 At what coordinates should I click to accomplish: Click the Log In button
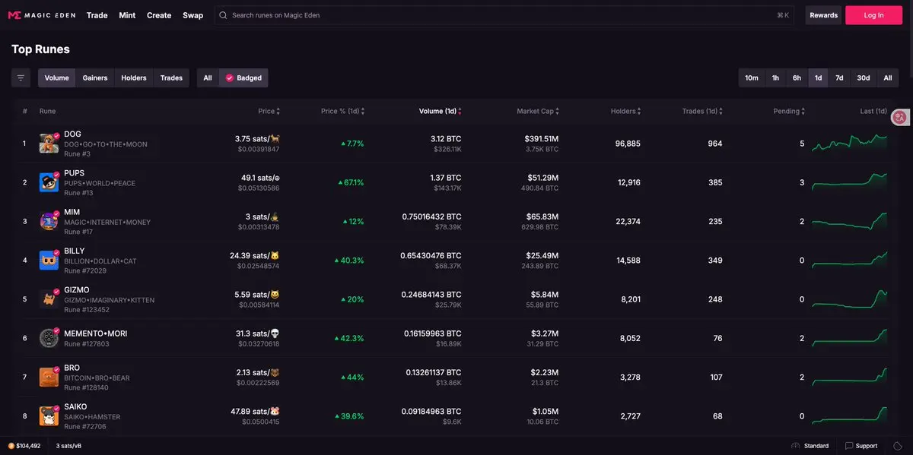tap(874, 15)
